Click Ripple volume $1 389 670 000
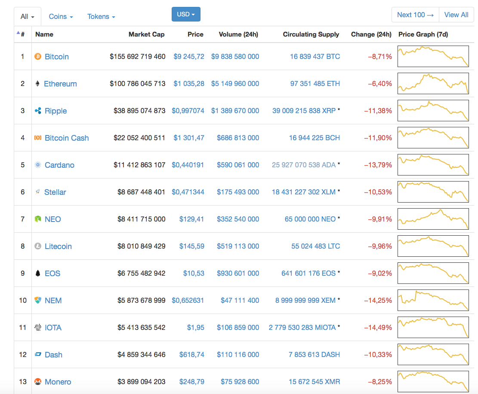The width and height of the screenshot is (478, 394). pyautogui.click(x=235, y=111)
